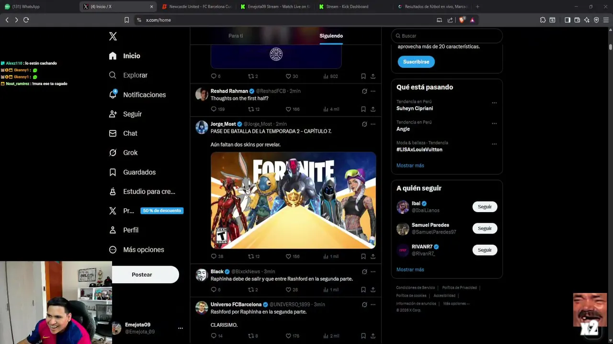
Task: Click the Brave shields icon in address bar
Action: click(x=462, y=20)
